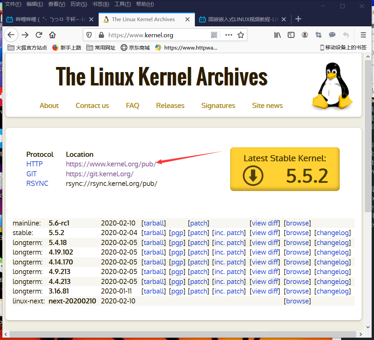View diff for longterm 4.19.102
The height and width of the screenshot is (340, 374).
point(265,252)
